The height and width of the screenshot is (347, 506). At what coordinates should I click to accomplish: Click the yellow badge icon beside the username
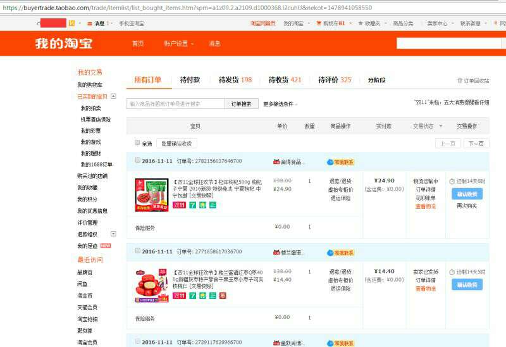tap(71, 23)
